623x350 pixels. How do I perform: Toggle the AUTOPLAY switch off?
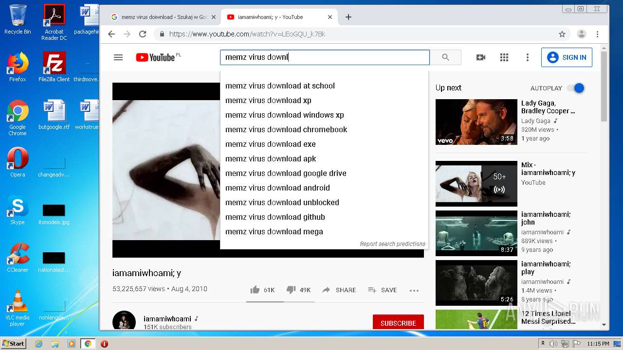(575, 88)
